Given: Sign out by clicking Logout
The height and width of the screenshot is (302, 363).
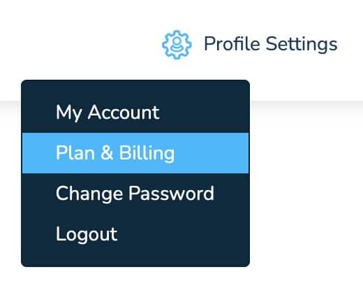Looking at the screenshot, I should [135, 234].
